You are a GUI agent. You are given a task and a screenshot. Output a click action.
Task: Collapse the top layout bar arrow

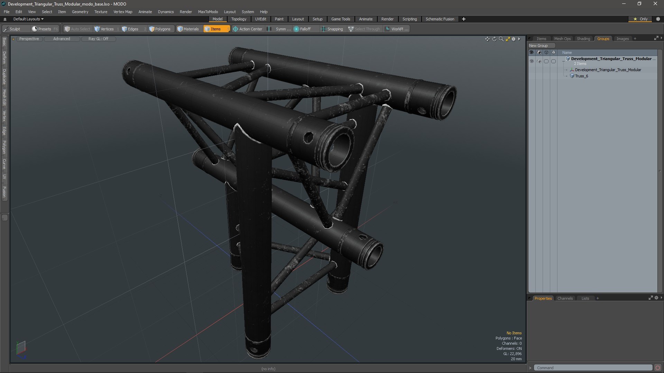point(5,19)
